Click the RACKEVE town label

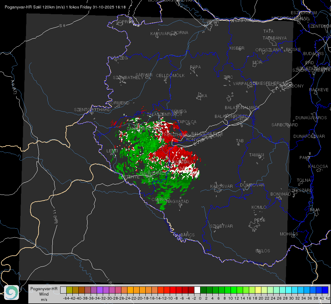point(319,90)
